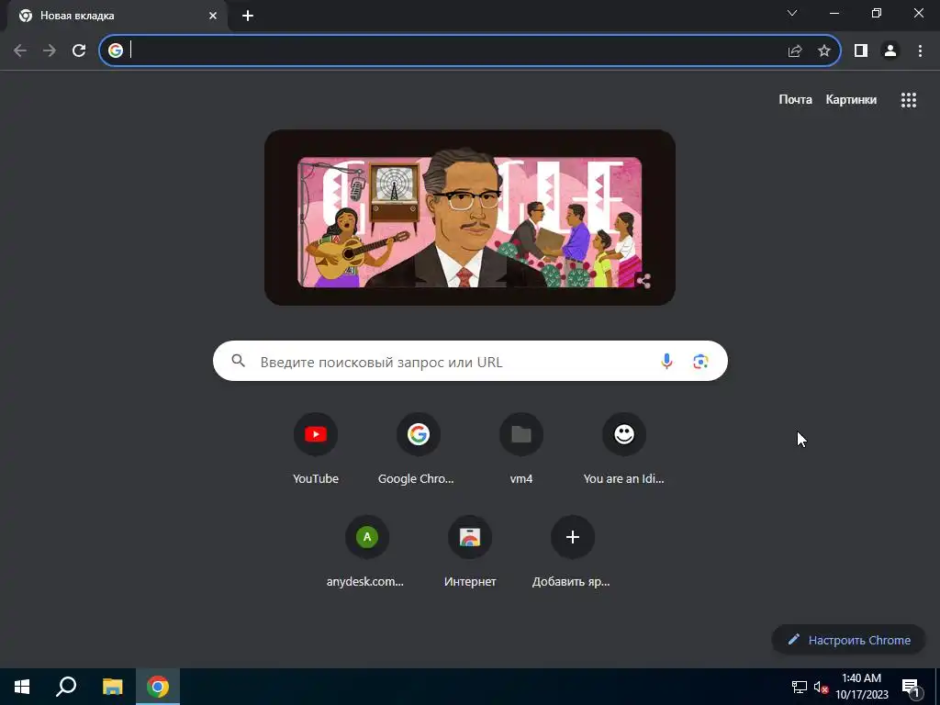Open the clock showing 1:40 AM
940x705 pixels.
click(x=861, y=687)
